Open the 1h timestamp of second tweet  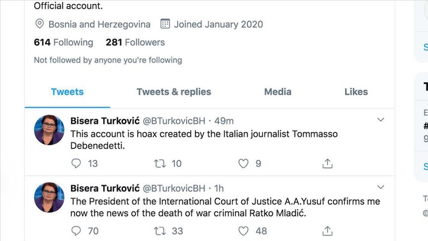coord(219,188)
